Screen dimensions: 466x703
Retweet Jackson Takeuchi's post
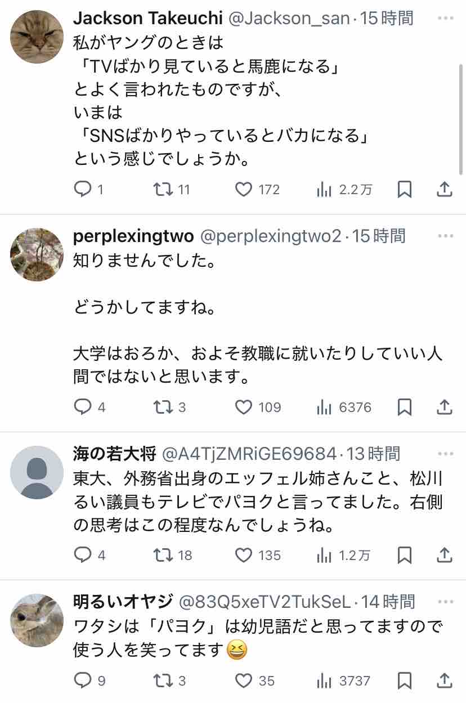tap(163, 190)
